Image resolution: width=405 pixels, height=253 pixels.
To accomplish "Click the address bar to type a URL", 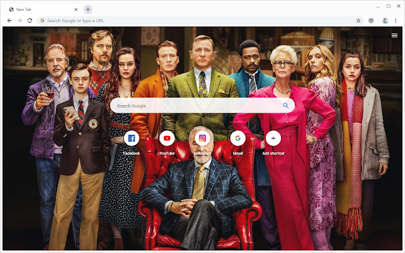I will click(200, 20).
